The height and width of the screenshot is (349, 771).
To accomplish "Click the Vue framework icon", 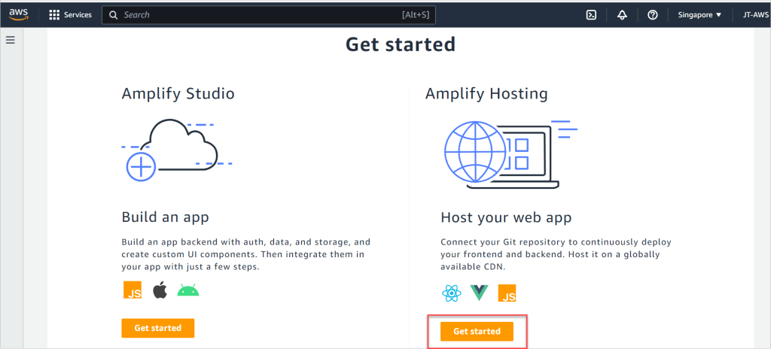I will (x=479, y=293).
